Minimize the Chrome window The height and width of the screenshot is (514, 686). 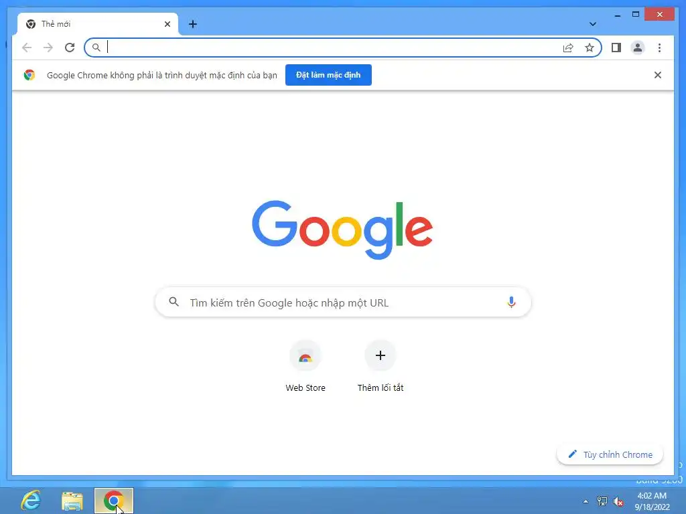[617, 15]
